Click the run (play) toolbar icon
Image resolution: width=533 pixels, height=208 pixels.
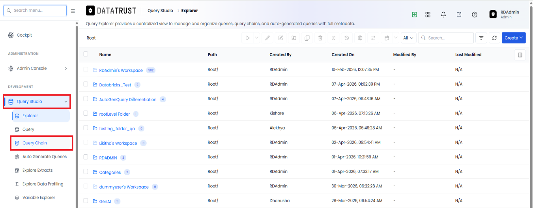247,38
